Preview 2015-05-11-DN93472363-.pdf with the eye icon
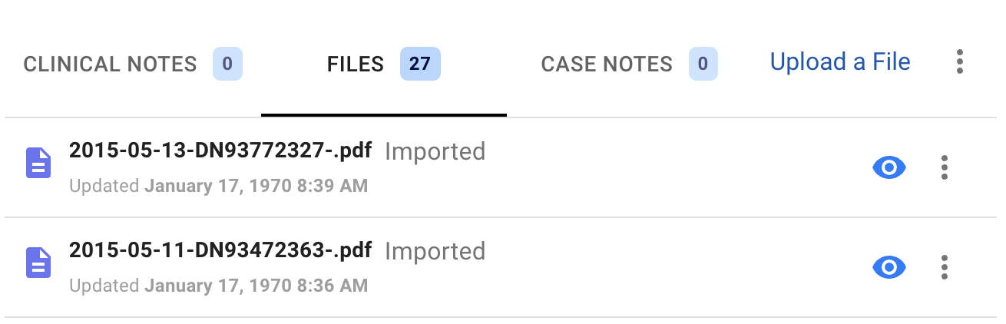The image size is (1006, 324). pos(889,267)
